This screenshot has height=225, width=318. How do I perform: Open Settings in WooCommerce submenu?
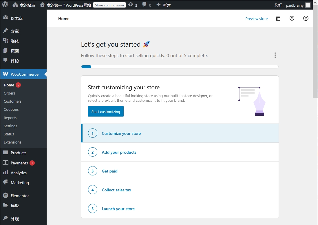10,126
